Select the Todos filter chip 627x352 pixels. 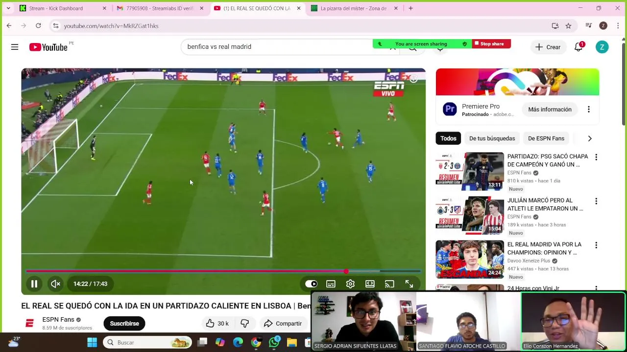448,138
